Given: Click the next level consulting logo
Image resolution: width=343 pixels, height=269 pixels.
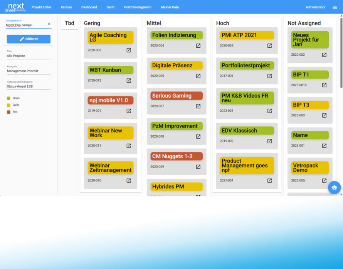Looking at the screenshot, I should 15,7.
